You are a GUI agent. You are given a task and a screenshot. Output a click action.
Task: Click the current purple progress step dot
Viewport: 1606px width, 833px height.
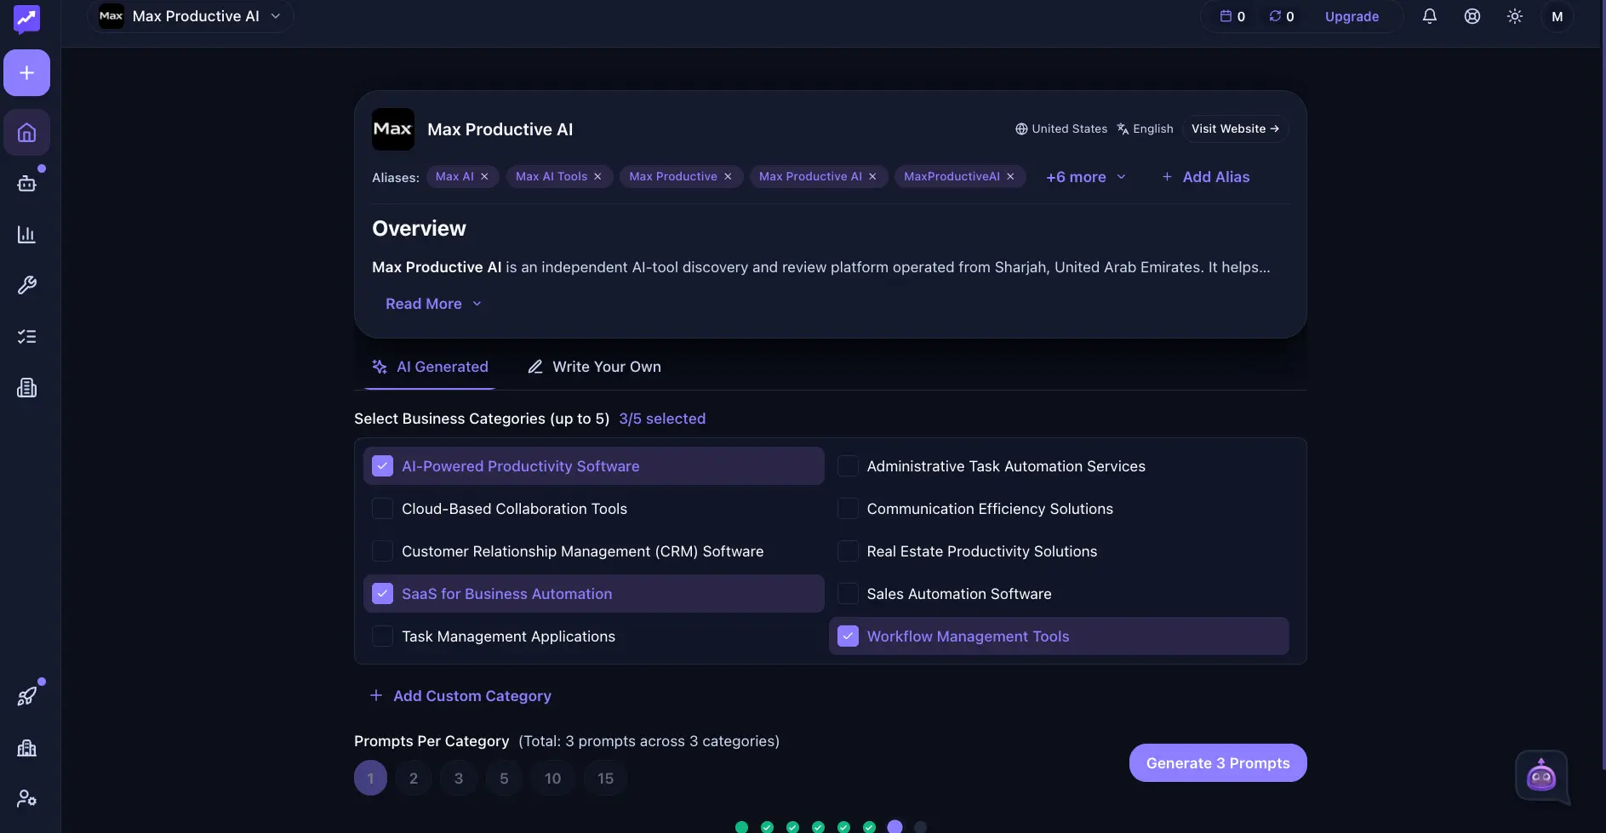[894, 826]
